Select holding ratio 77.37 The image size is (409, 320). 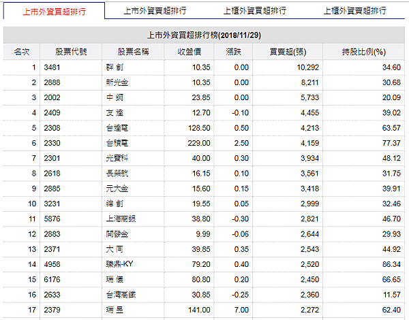391,143
